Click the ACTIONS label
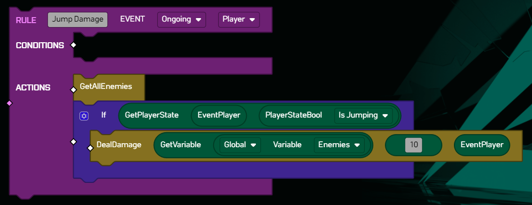The image size is (532, 205). 33,87
